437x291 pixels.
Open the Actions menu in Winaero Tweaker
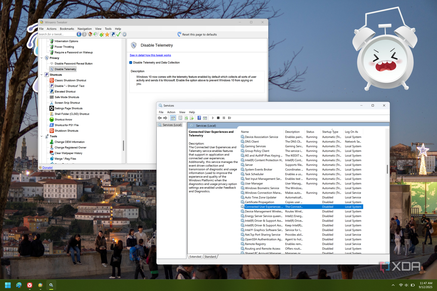(51, 29)
